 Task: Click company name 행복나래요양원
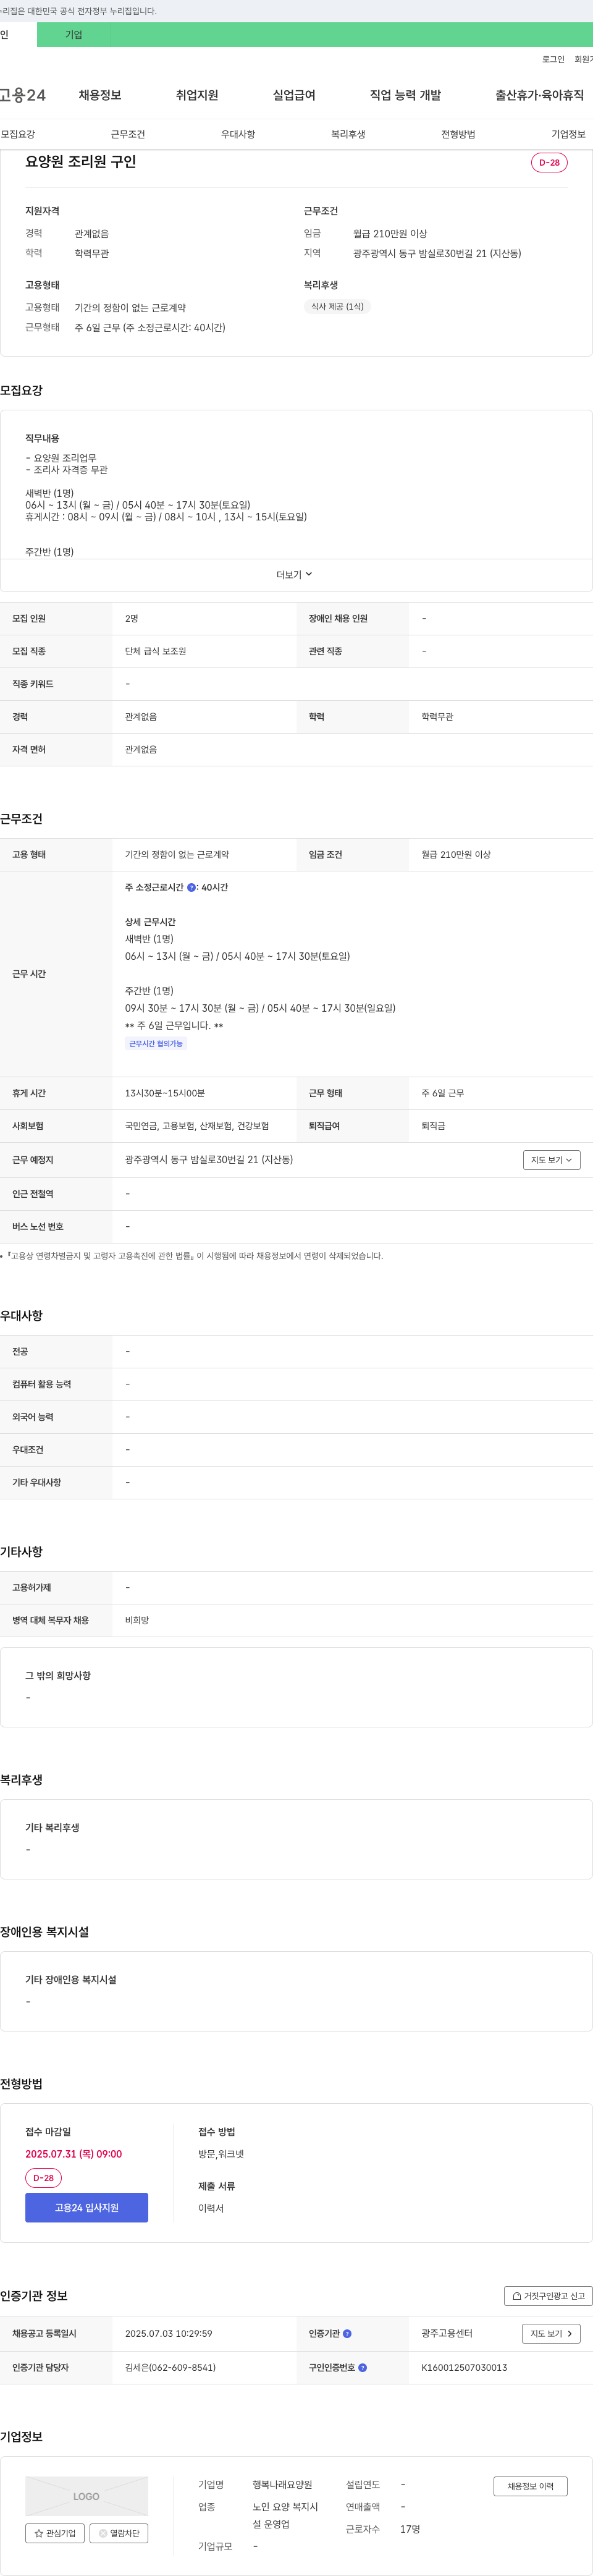[x=282, y=2485]
